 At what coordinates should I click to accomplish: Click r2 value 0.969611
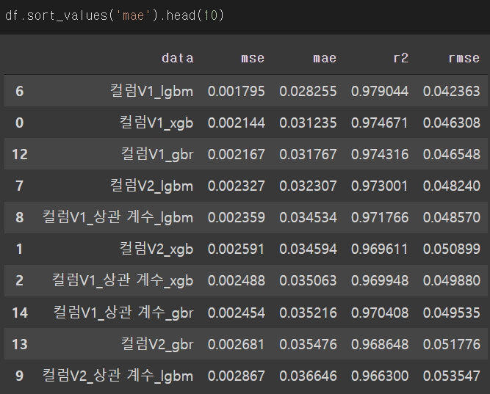(380, 249)
